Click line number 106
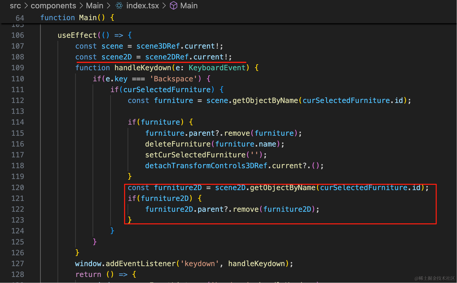The image size is (457, 283). click(18, 35)
